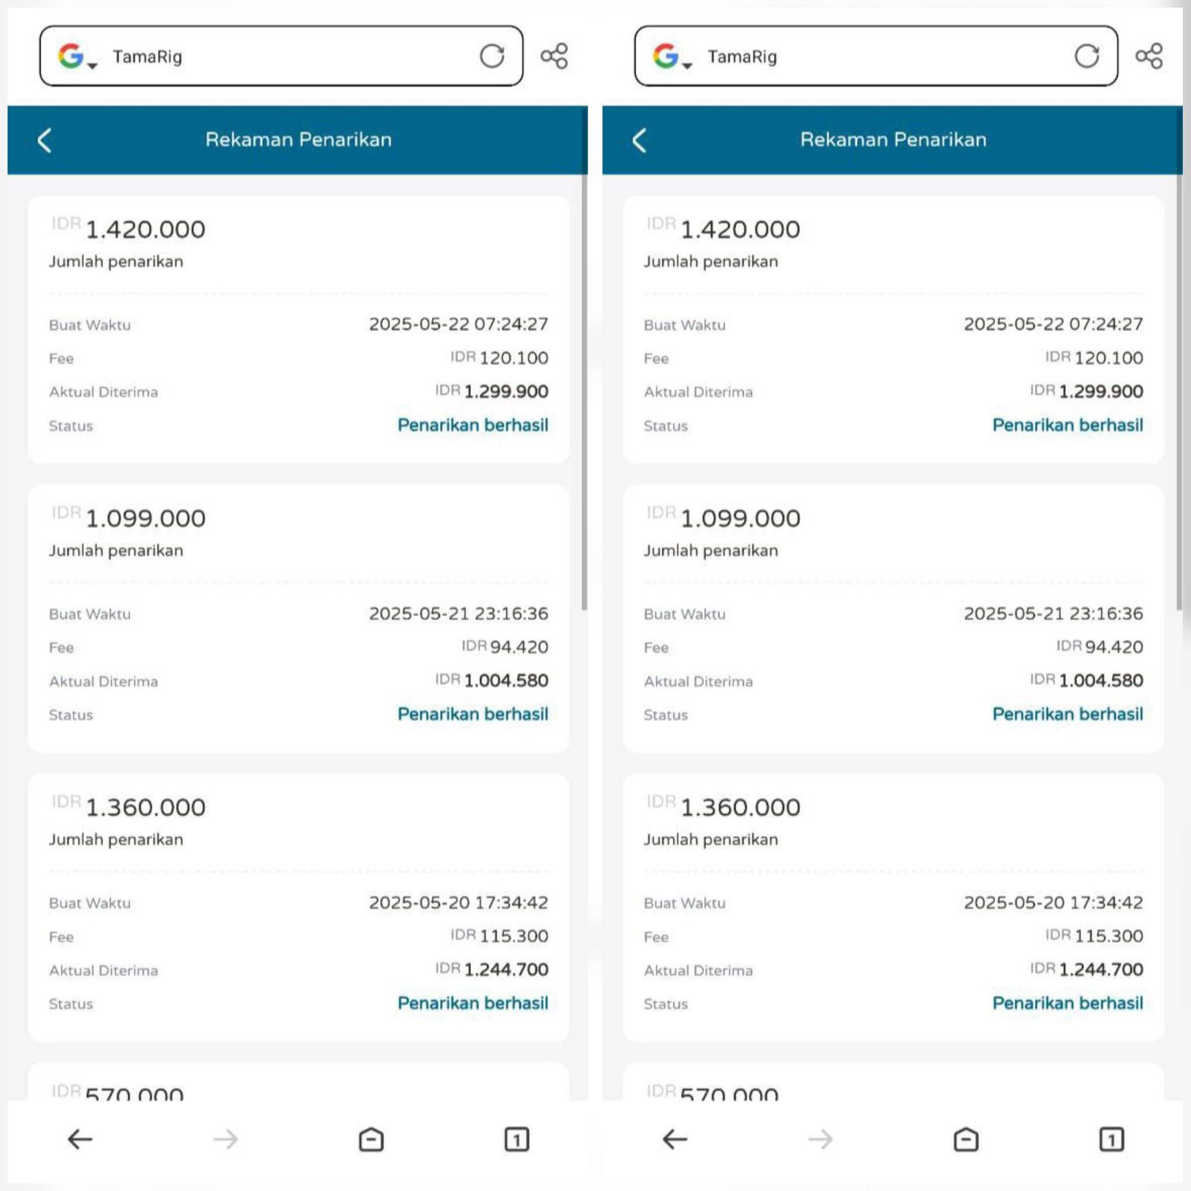Viewport: 1191px width, 1191px height.
Task: Tap the reload icon in right browser bar
Action: click(1087, 56)
